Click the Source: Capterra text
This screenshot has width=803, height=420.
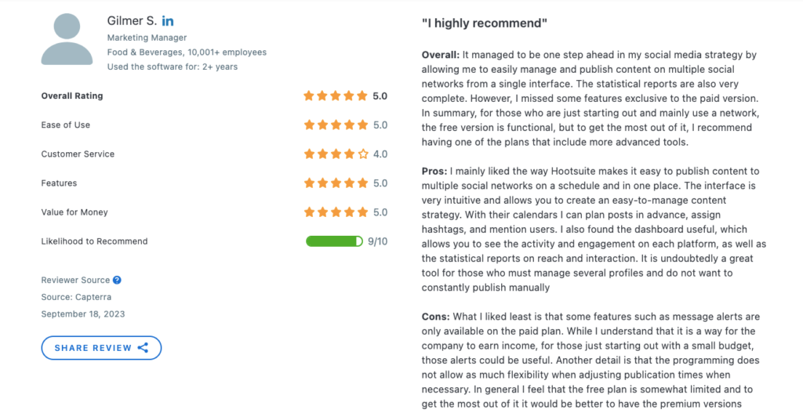pos(76,297)
